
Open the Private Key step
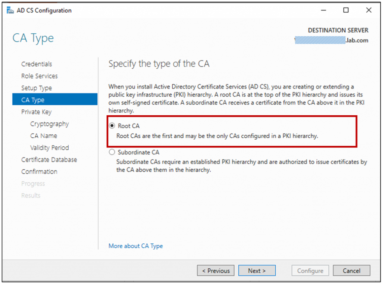(x=37, y=112)
